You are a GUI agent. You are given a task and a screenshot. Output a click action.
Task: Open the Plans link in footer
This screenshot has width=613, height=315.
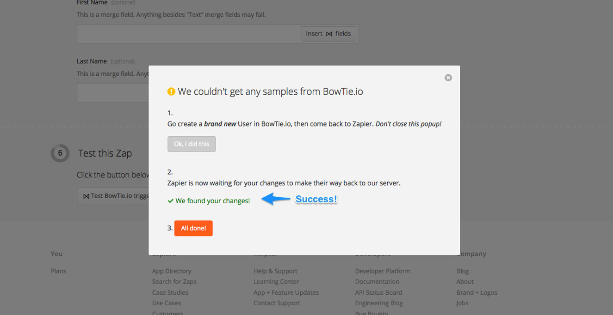pyautogui.click(x=58, y=271)
